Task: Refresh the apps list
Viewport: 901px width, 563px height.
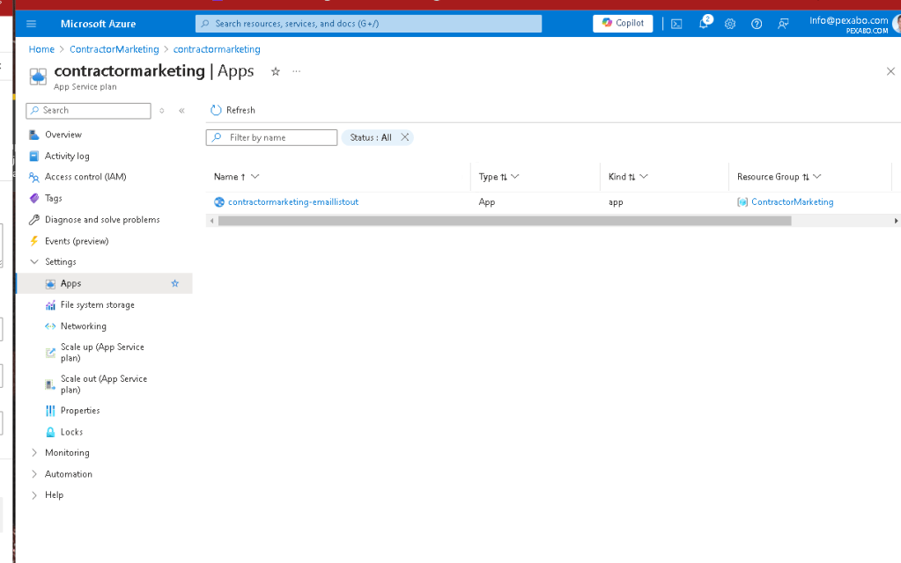Action: click(233, 110)
